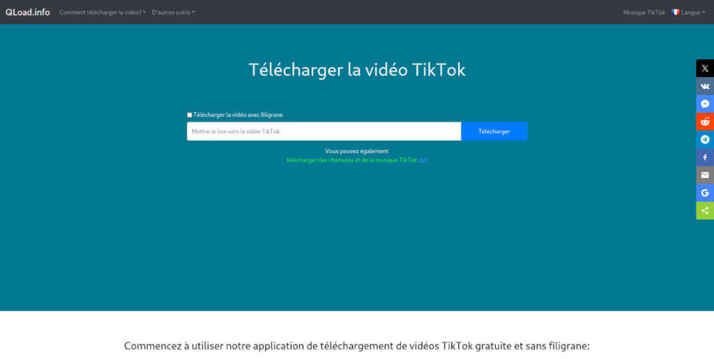Share via Facebook Messenger icon
The height and width of the screenshot is (359, 714).
[705, 104]
